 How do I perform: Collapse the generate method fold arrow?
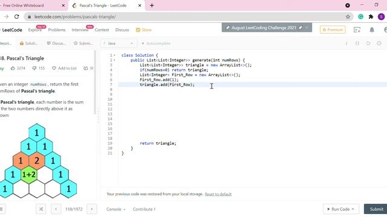pyautogui.click(x=114, y=60)
